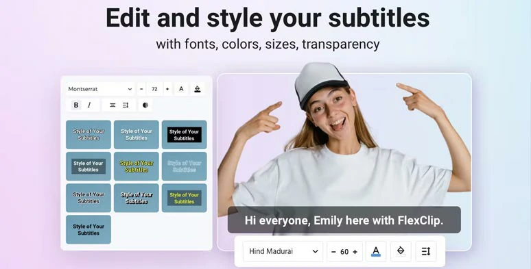
Task: Open the Hind Madurai font dropdown
Action: tap(283, 251)
